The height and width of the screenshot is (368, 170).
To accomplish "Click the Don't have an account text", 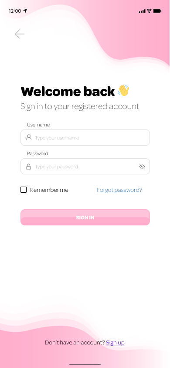I will point(75,343).
